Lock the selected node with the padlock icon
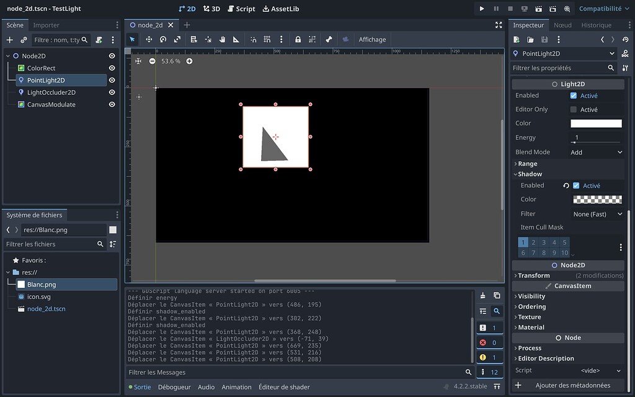Viewport: 635px width, 397px height. pyautogui.click(x=298, y=39)
